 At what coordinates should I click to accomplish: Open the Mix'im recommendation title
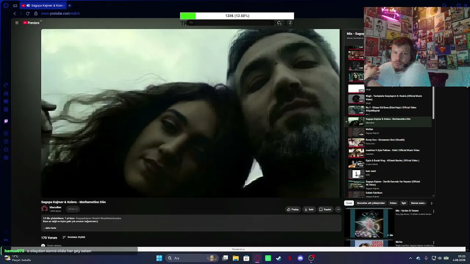coord(399,242)
